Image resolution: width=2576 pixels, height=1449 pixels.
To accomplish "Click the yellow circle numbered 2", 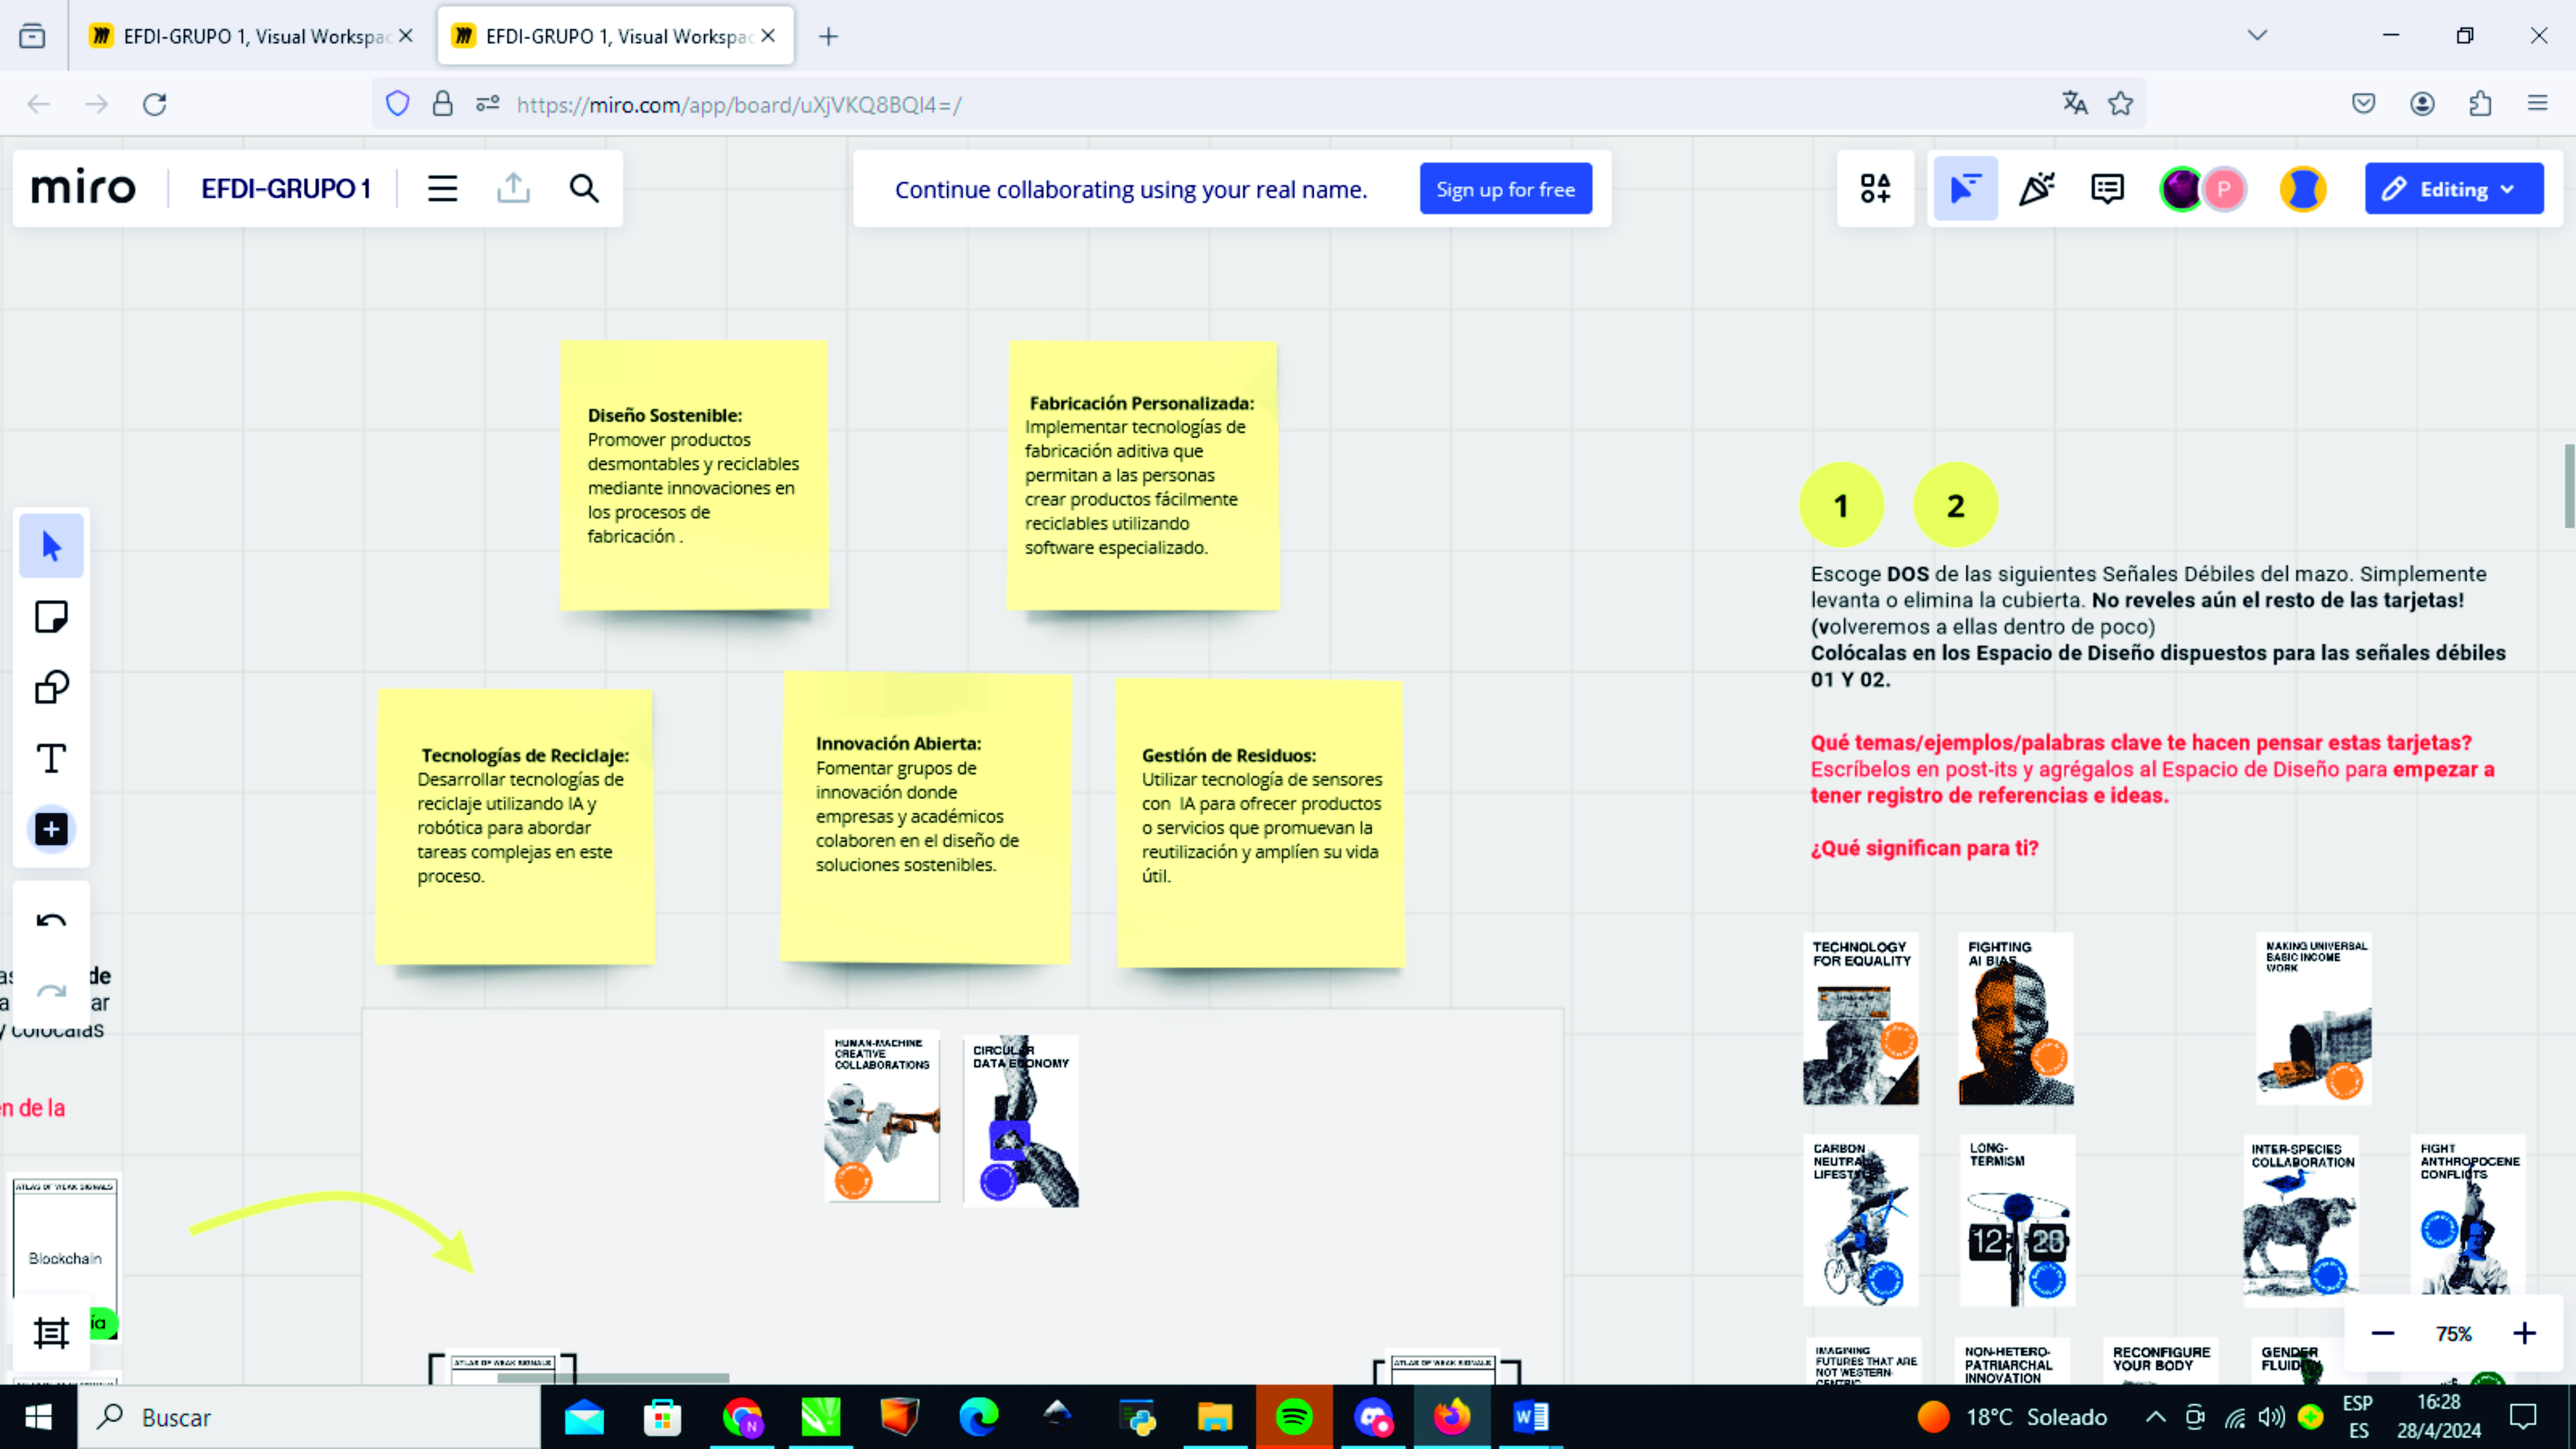I will (1956, 505).
